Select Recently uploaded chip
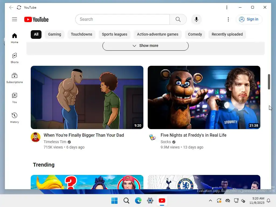 227,34
